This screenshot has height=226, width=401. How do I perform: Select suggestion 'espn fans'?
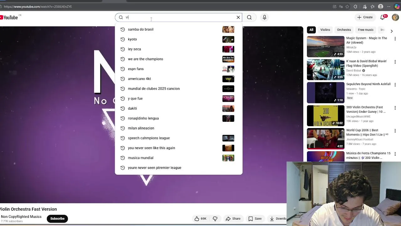179,69
